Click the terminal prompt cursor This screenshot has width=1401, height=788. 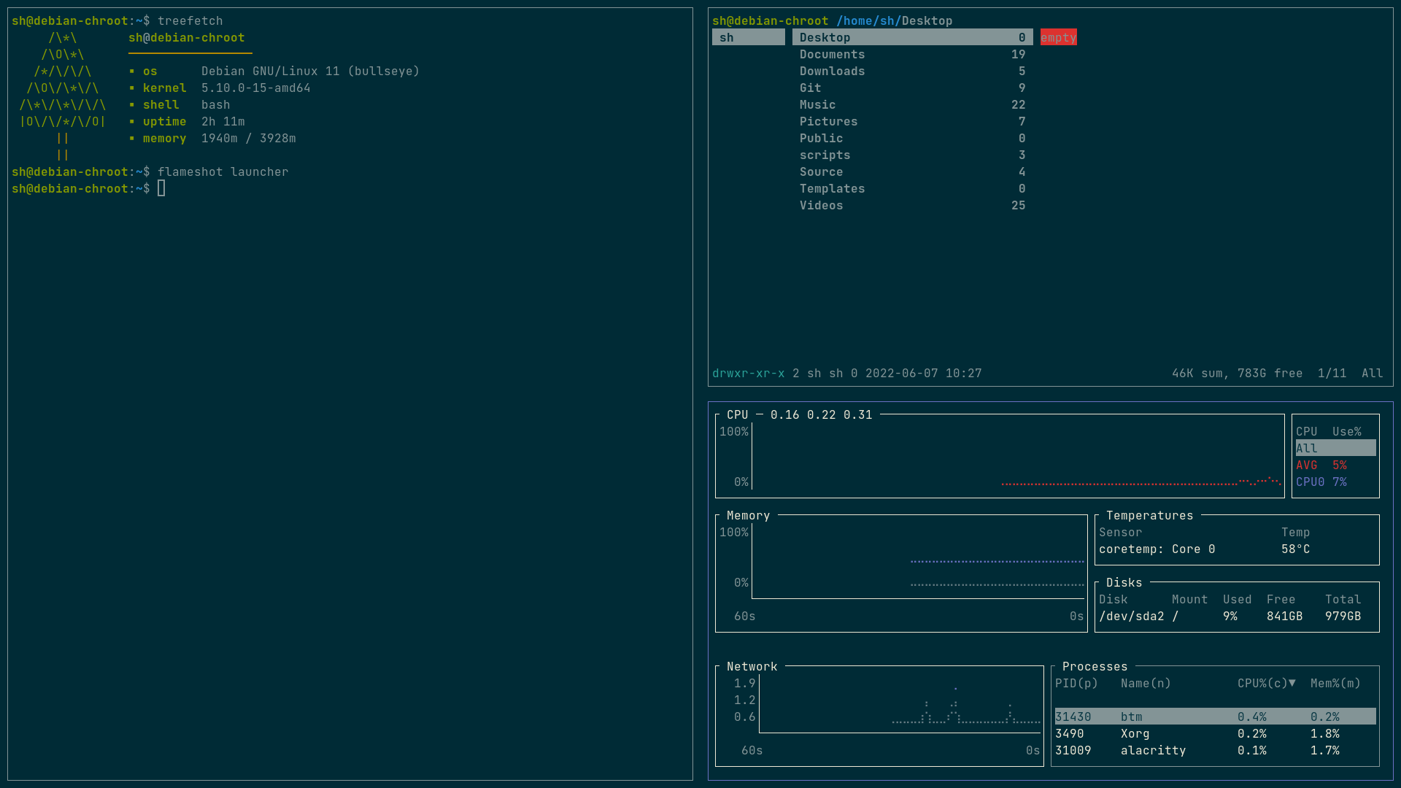coord(161,189)
